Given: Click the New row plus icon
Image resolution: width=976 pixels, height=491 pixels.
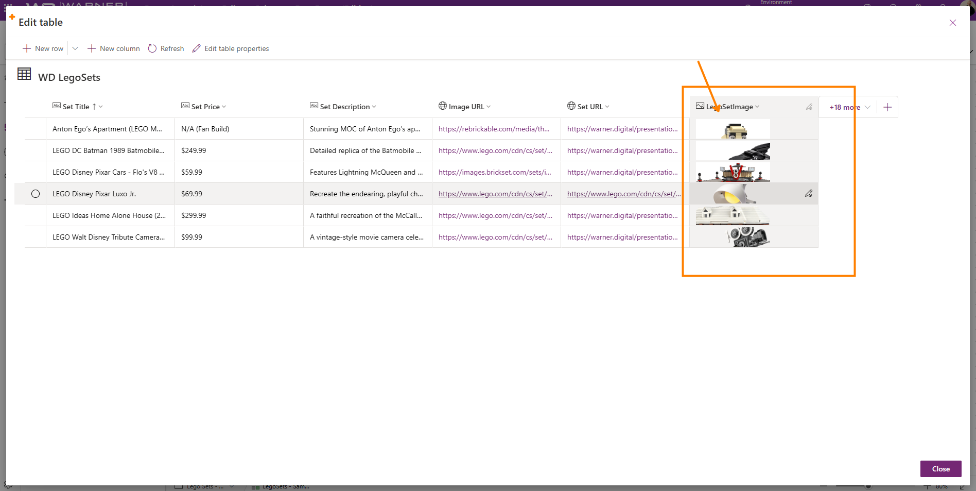Looking at the screenshot, I should click(27, 48).
